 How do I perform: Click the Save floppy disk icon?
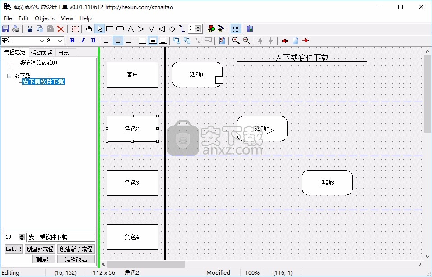[5, 29]
